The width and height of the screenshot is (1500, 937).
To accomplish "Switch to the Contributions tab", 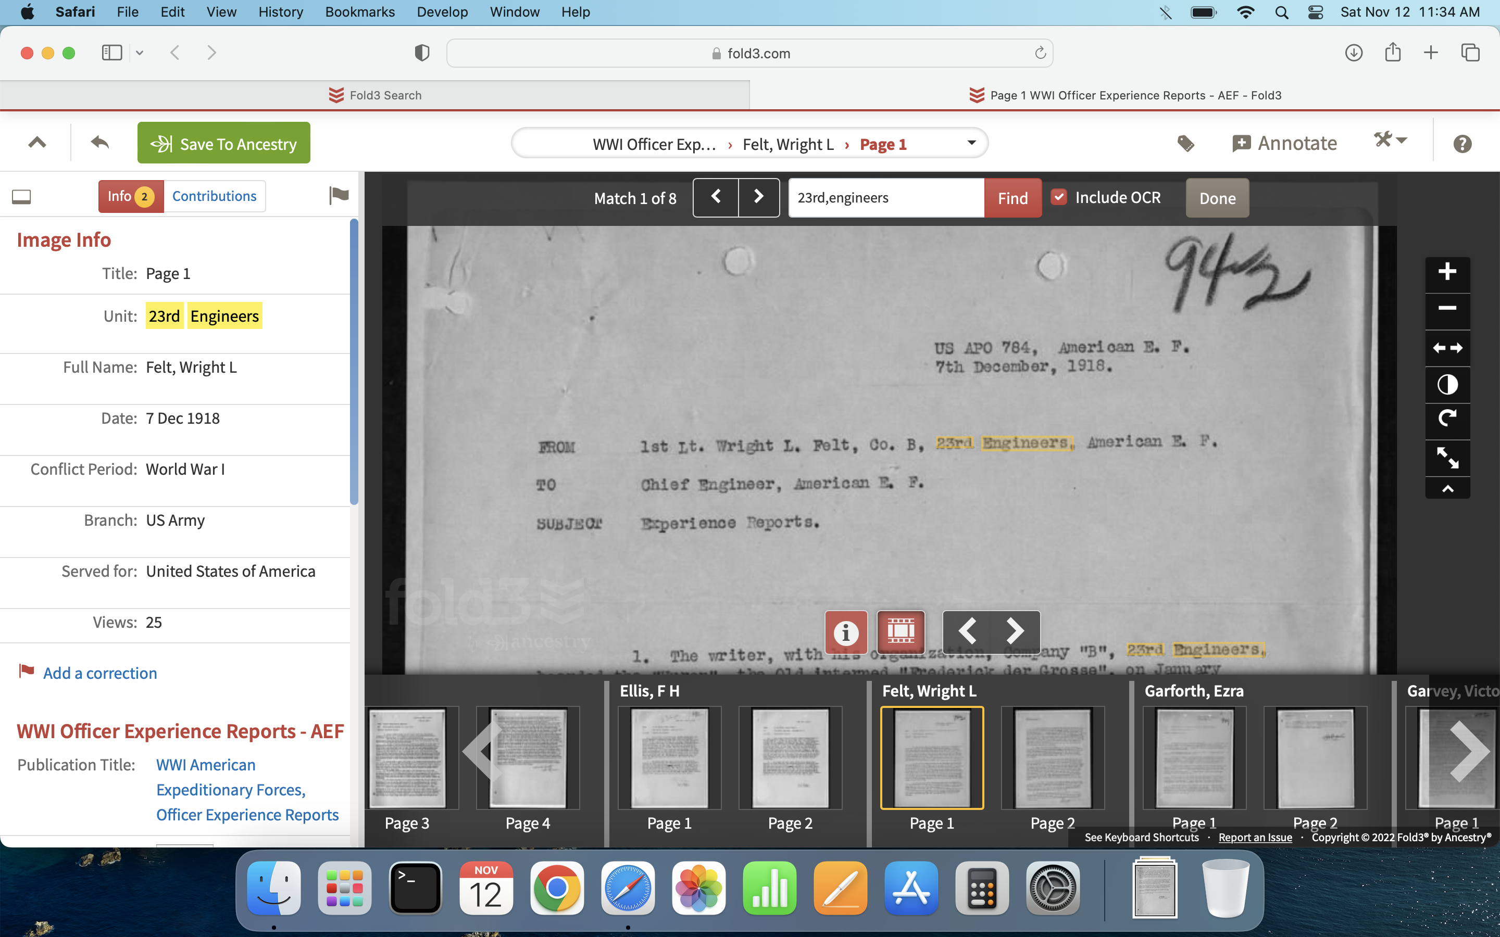I will click(x=214, y=196).
